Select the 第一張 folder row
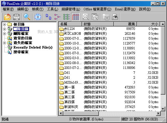Viewport: 167px width, 123px height. pyautogui.click(x=109, y=87)
